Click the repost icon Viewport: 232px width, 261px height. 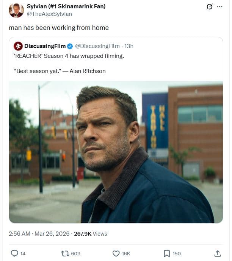(65, 253)
